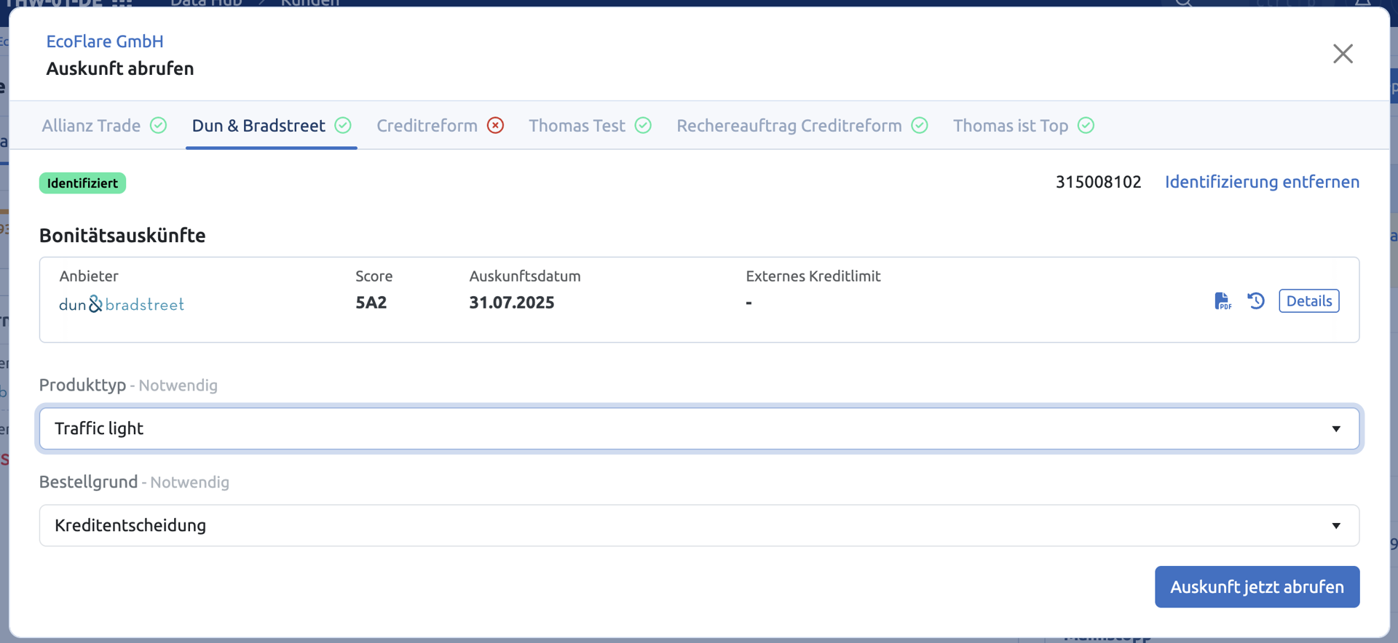Viewport: 1398px width, 643px height.
Task: Click Auskunft jetzt abrufen button
Action: pos(1257,587)
